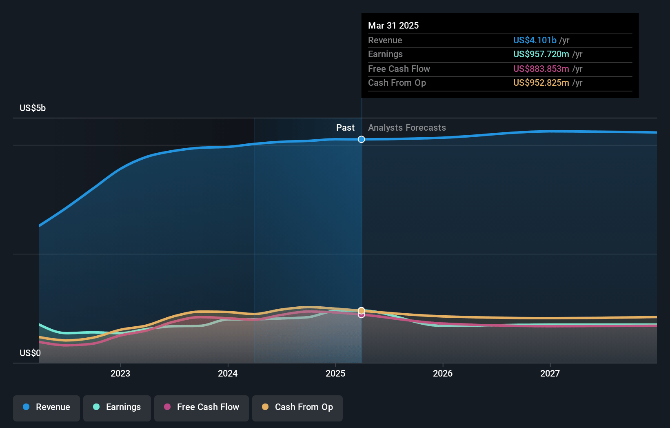Click the US$4.101b revenue value

point(535,40)
